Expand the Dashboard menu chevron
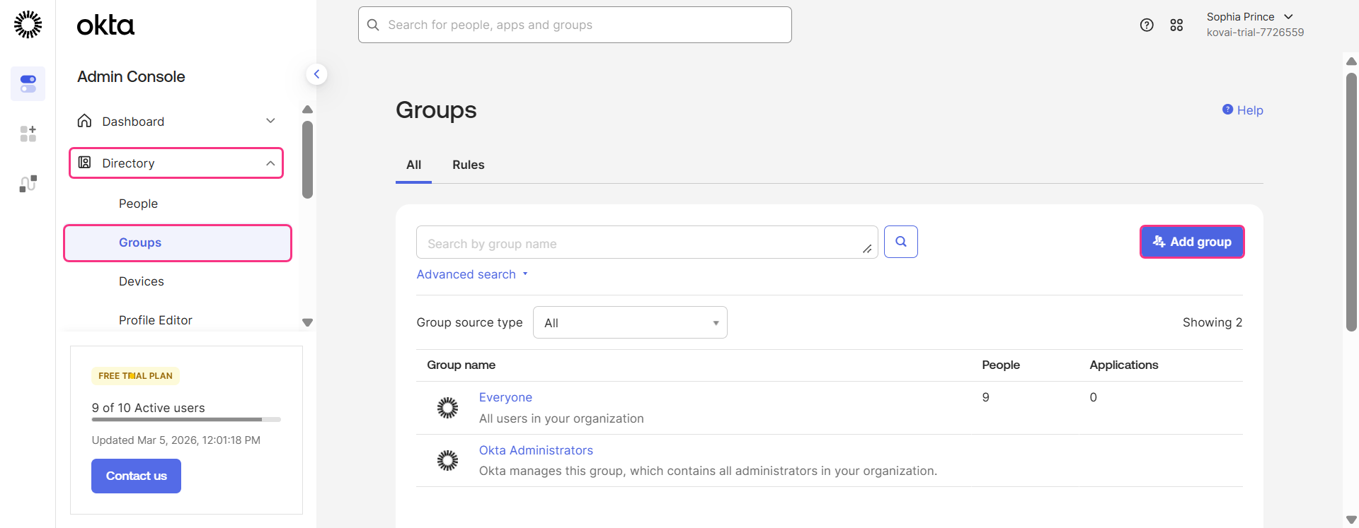The height and width of the screenshot is (528, 1359). (x=270, y=121)
